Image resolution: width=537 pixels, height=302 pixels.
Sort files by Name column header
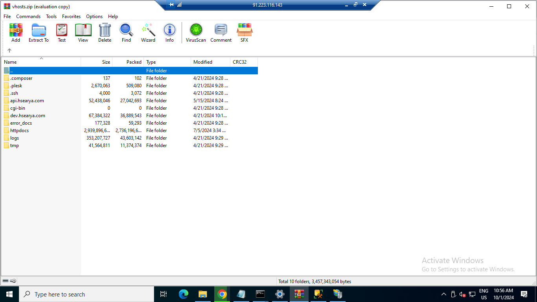tap(10, 62)
